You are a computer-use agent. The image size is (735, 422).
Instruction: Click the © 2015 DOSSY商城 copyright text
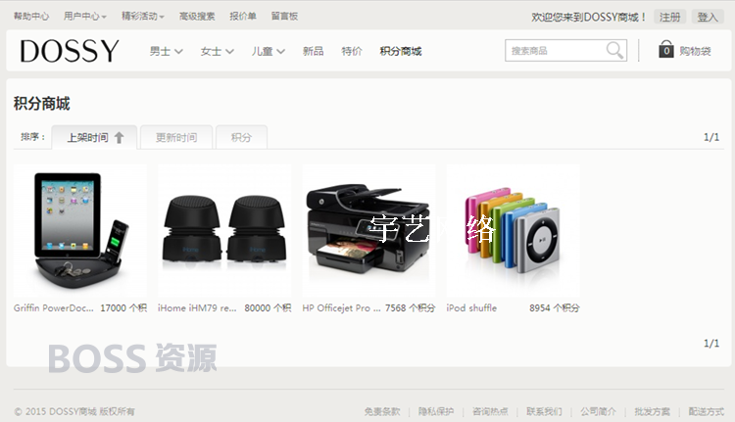point(74,411)
